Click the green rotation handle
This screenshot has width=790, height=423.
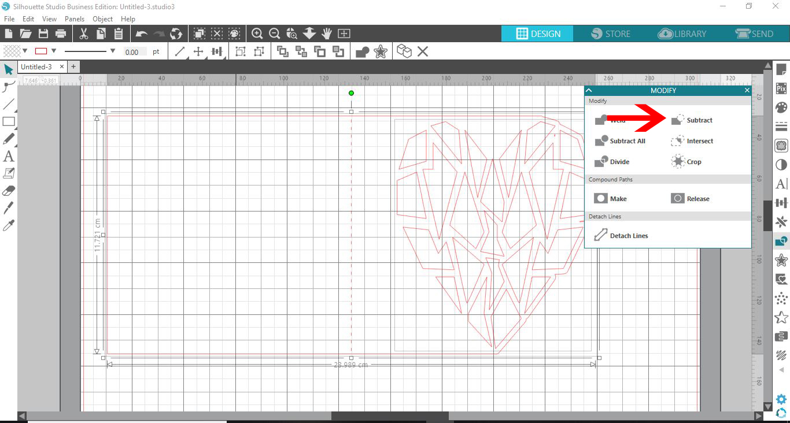click(351, 93)
